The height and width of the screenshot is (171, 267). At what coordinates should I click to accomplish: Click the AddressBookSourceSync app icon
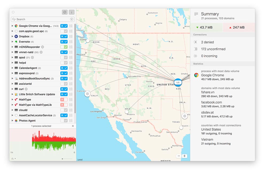coord(16,78)
